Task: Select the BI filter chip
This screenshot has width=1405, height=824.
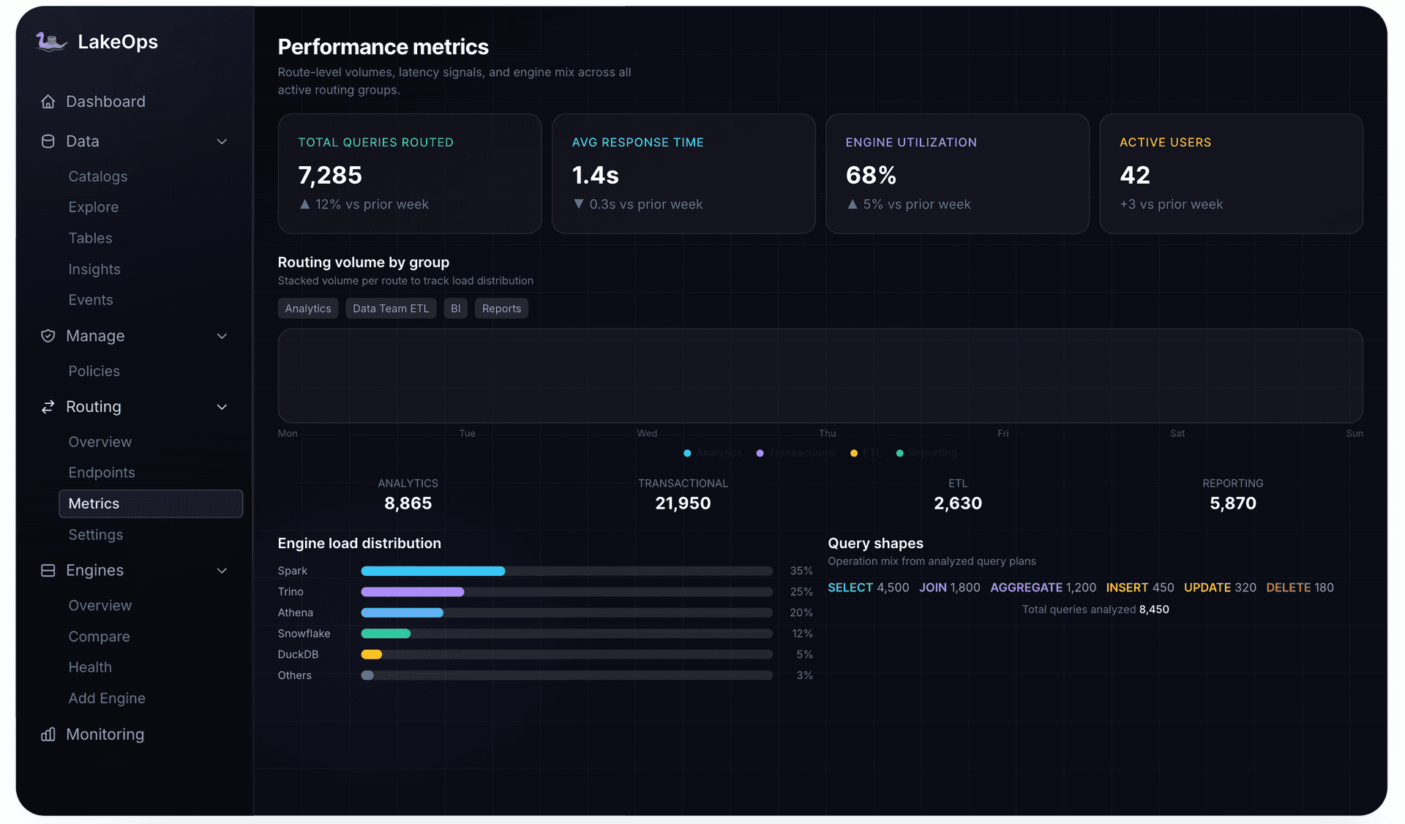Action: 455,308
